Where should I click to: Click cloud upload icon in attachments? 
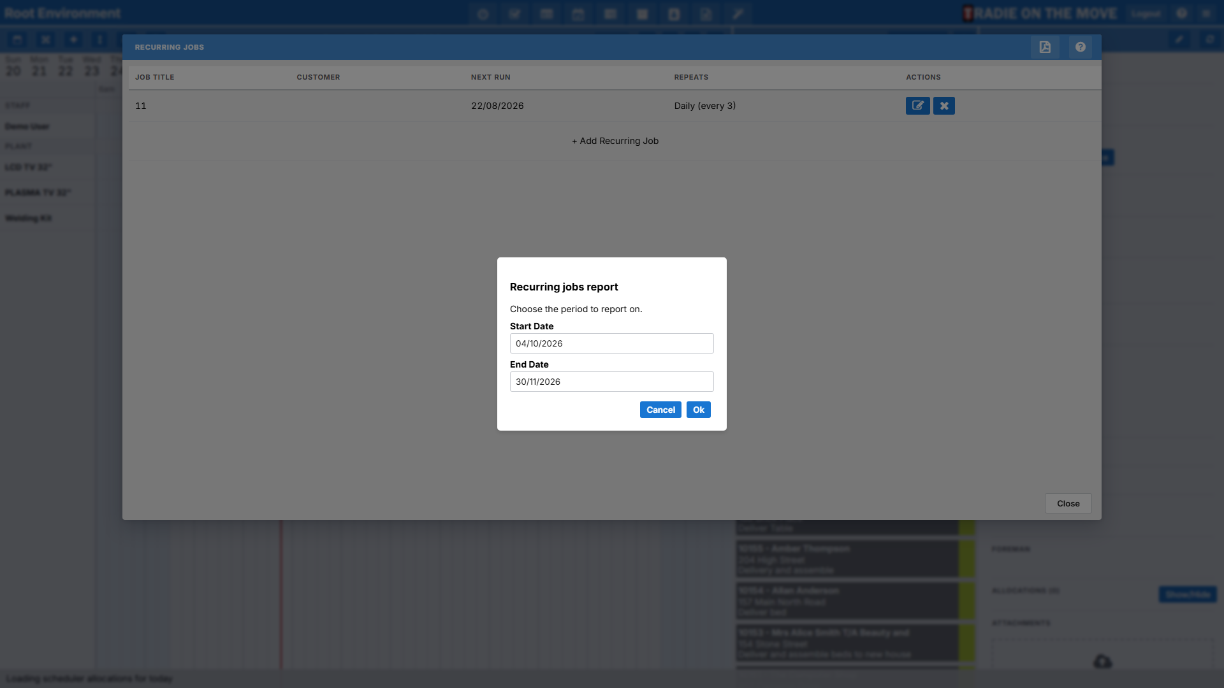(1103, 662)
